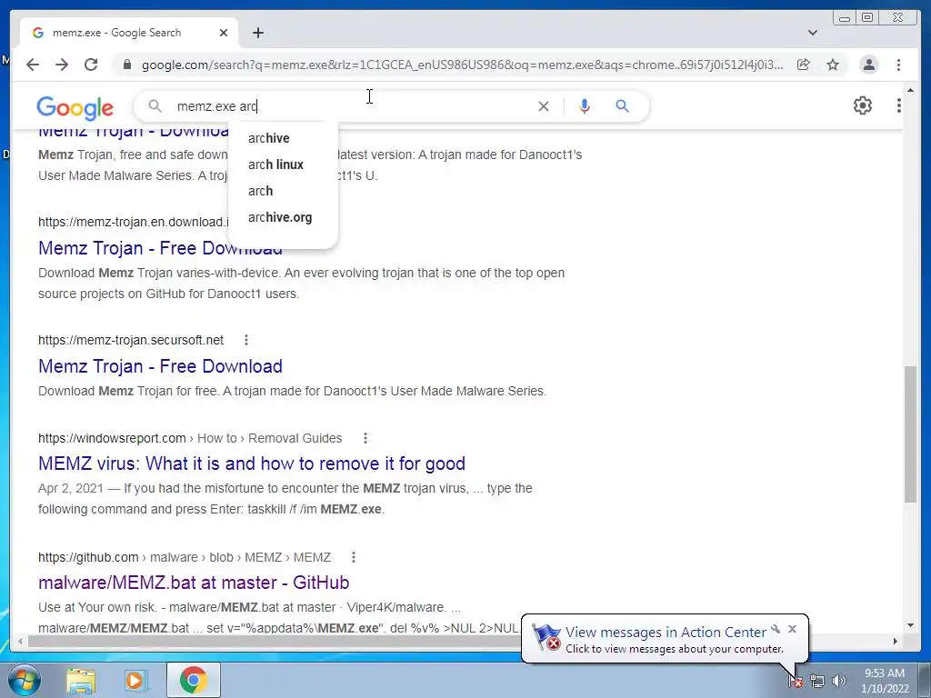Screen dimensions: 931x698
Task: Go to Google home via logo
Action: coord(75,107)
